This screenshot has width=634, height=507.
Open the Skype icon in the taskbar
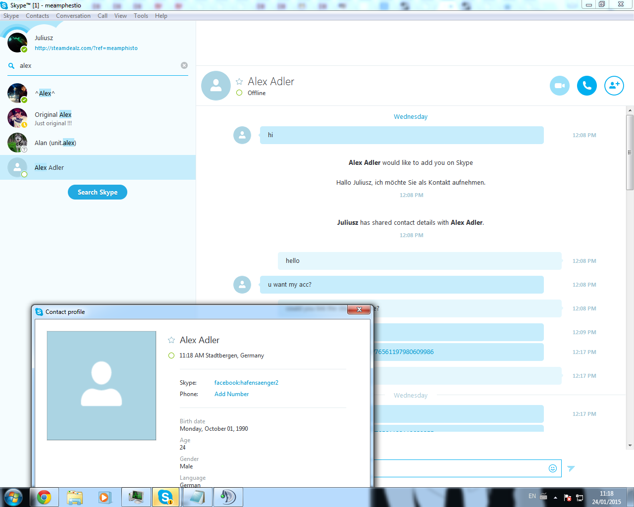[165, 497]
